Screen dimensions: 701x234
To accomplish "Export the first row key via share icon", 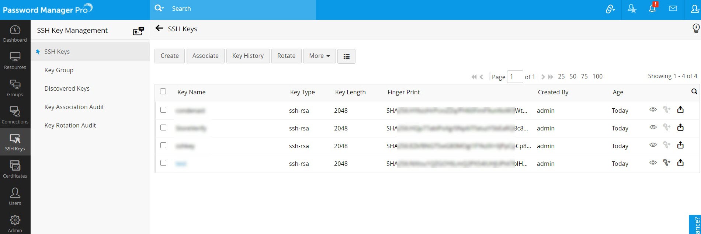I will [680, 109].
